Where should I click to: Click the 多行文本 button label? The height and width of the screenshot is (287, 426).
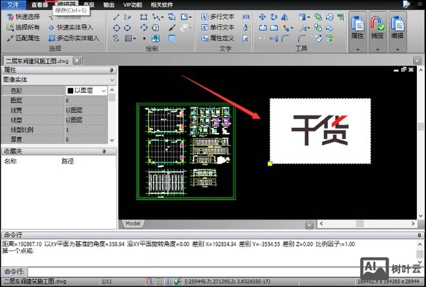(x=222, y=17)
